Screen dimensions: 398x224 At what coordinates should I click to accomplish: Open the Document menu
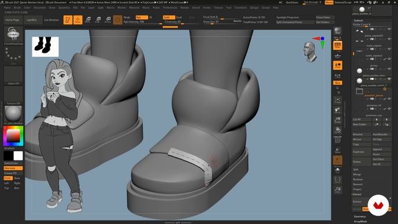(40, 7)
